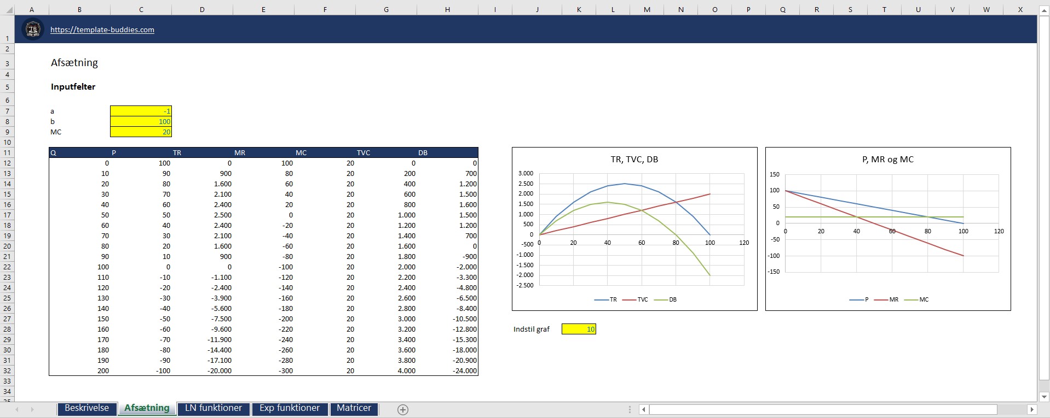Select column K header
The height and width of the screenshot is (418, 1050).
579,10
